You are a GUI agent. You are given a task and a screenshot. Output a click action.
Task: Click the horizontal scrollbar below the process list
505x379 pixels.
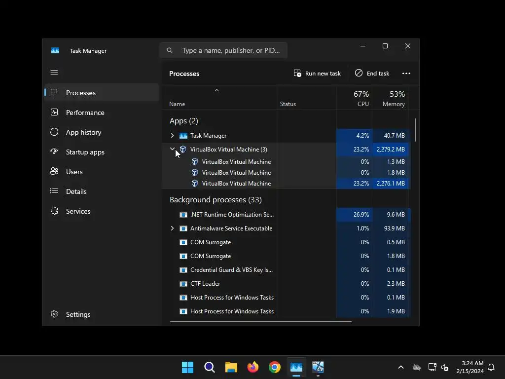point(260,321)
